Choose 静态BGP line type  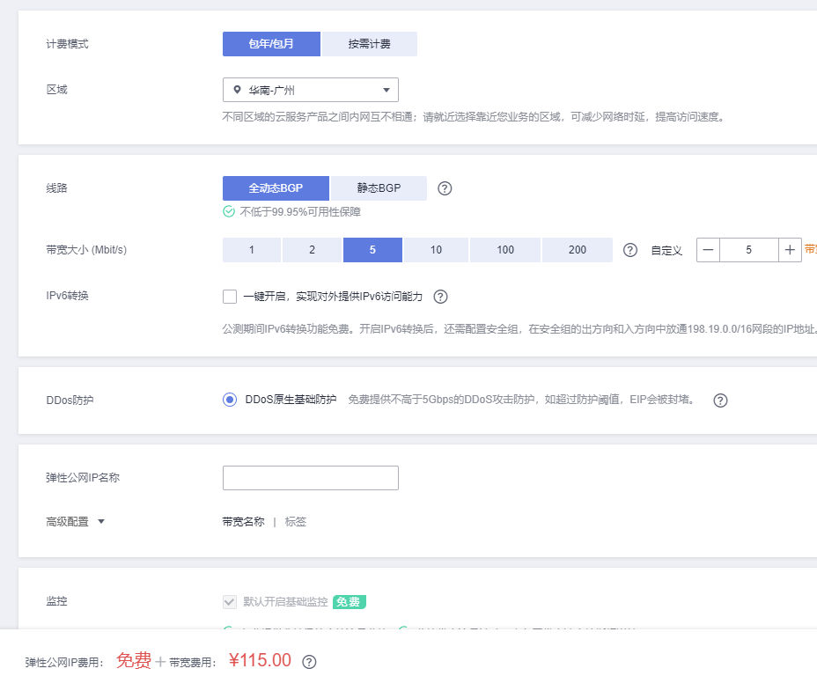[379, 188]
